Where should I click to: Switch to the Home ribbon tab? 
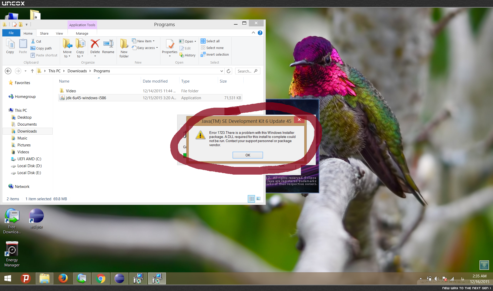tap(28, 33)
